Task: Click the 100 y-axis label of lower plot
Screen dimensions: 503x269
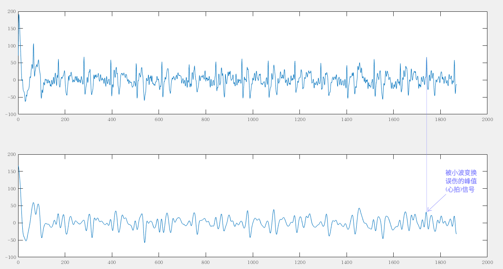Action: coord(11,189)
